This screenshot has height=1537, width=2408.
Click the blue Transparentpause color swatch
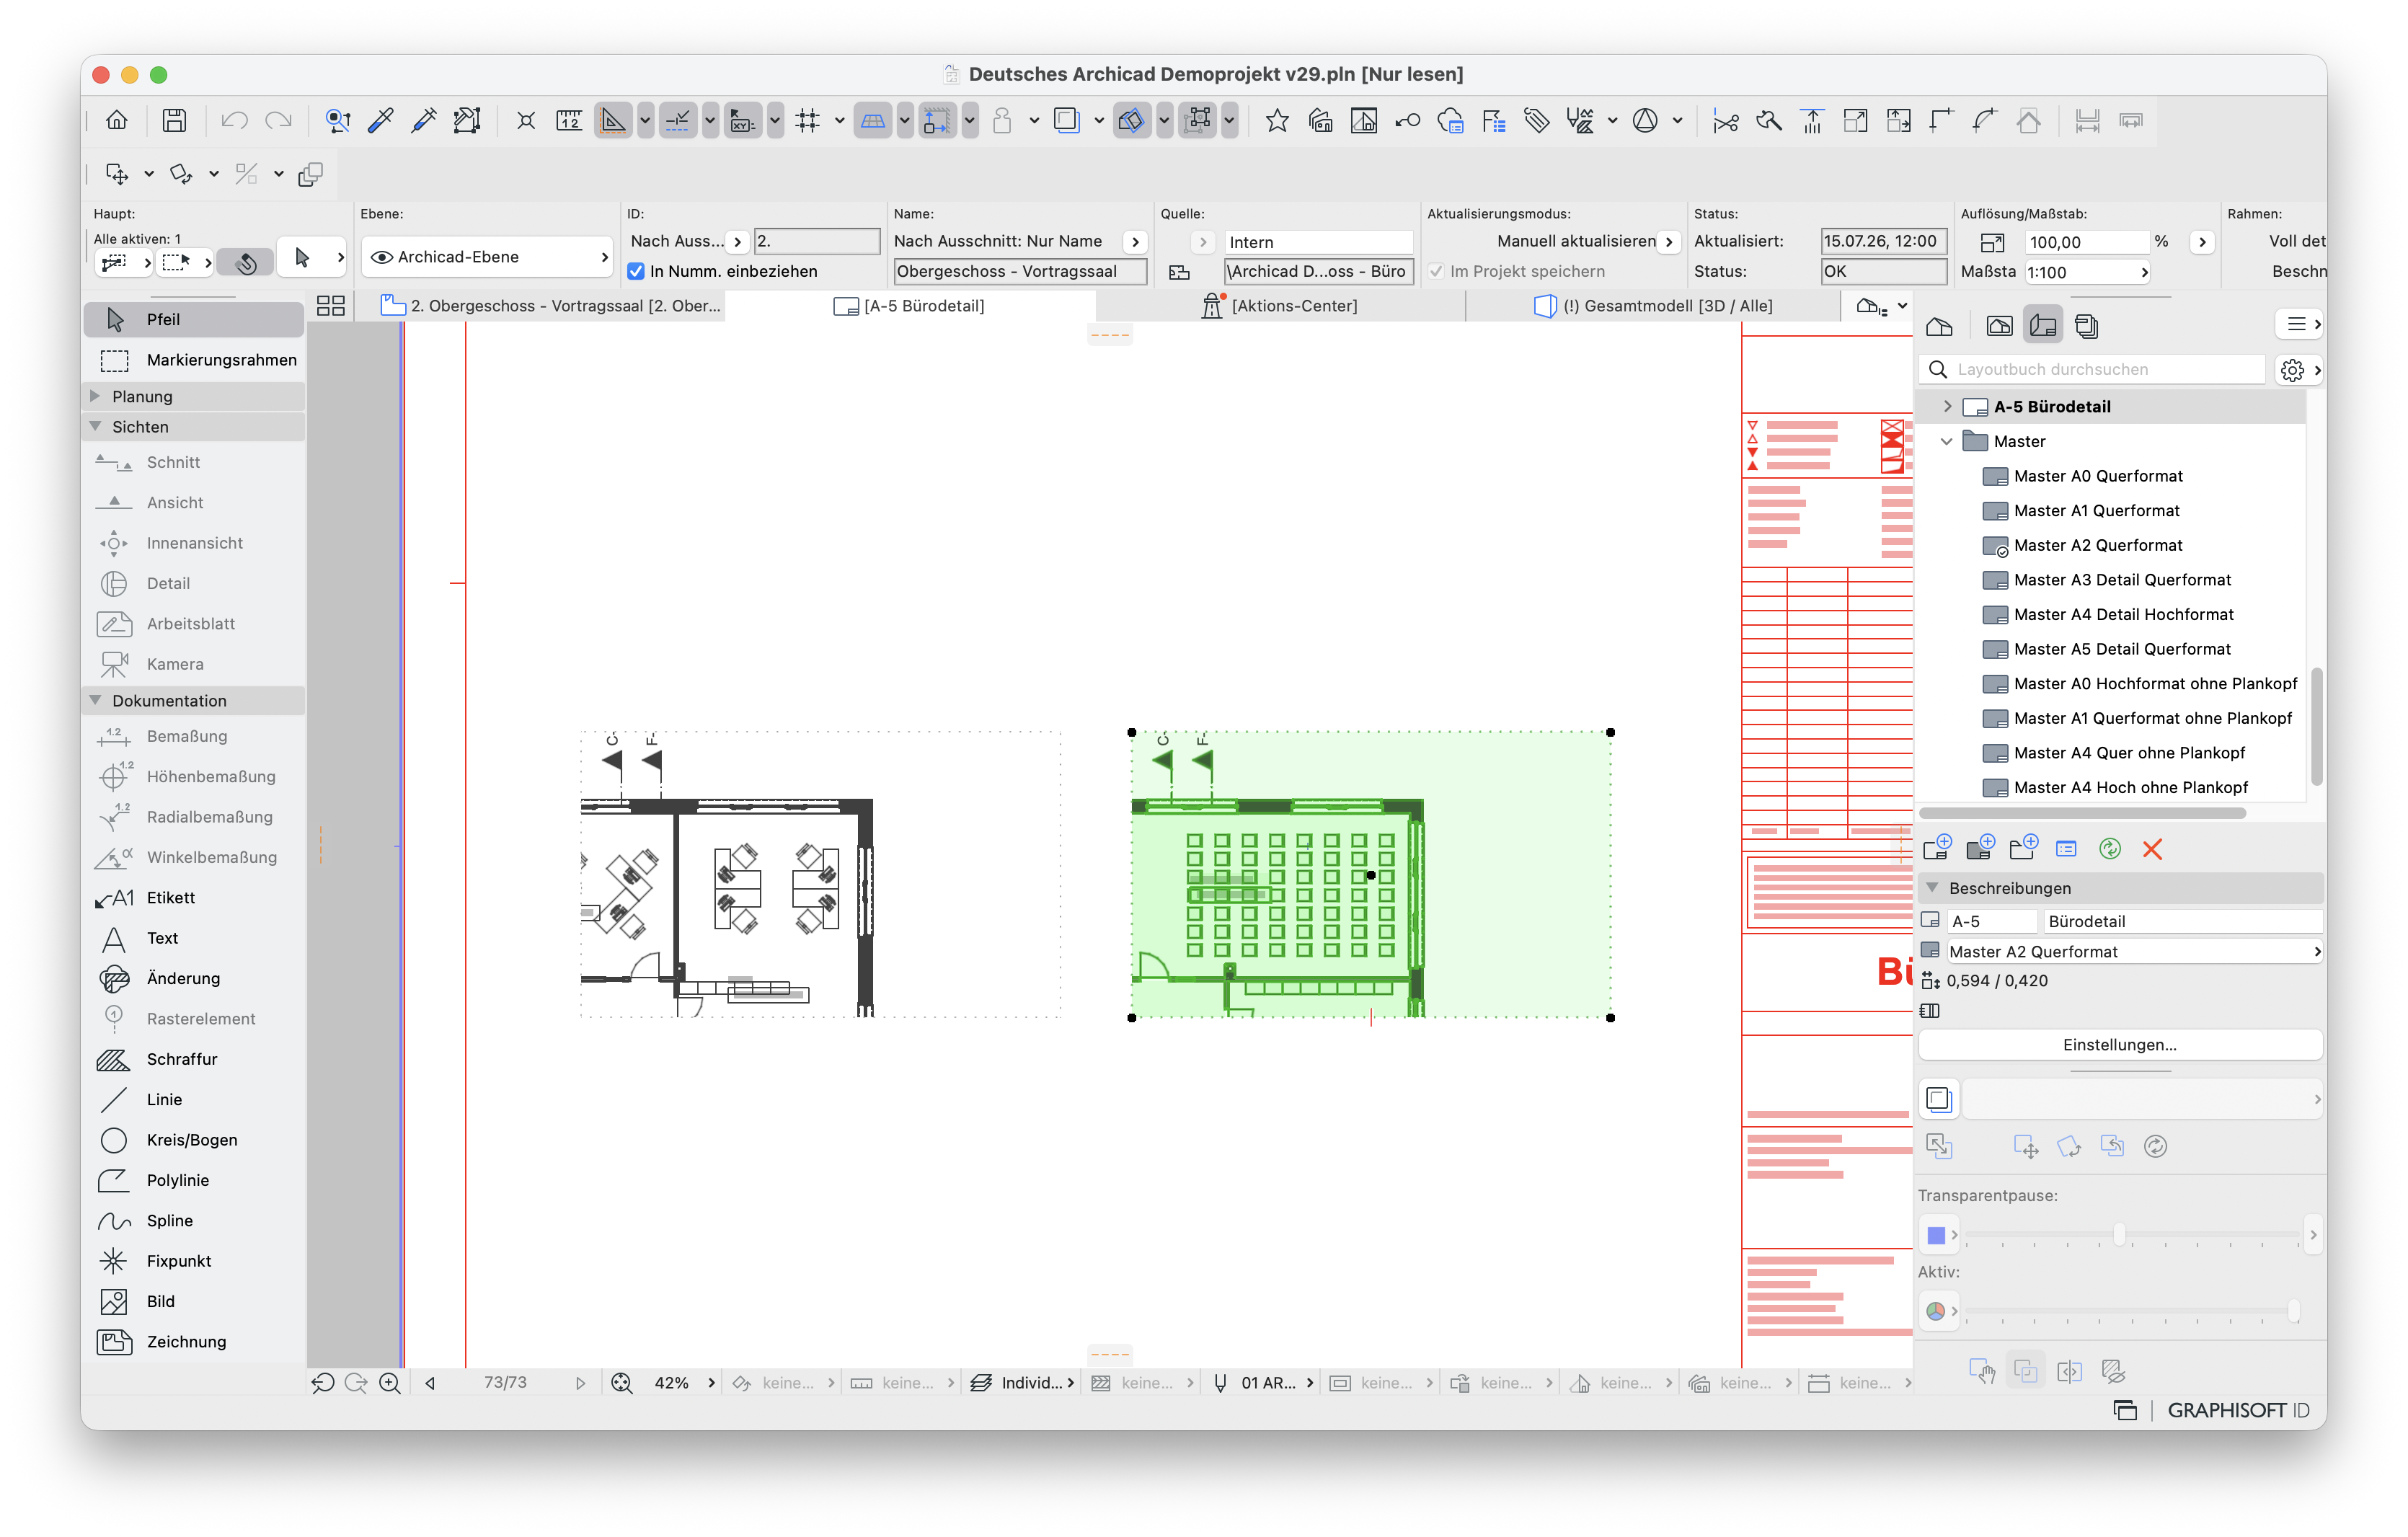pos(1936,1235)
